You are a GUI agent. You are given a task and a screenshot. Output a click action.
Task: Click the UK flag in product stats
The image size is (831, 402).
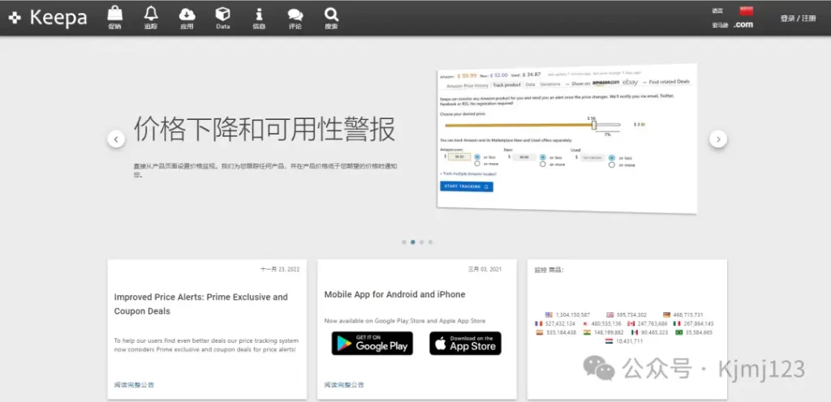point(610,314)
